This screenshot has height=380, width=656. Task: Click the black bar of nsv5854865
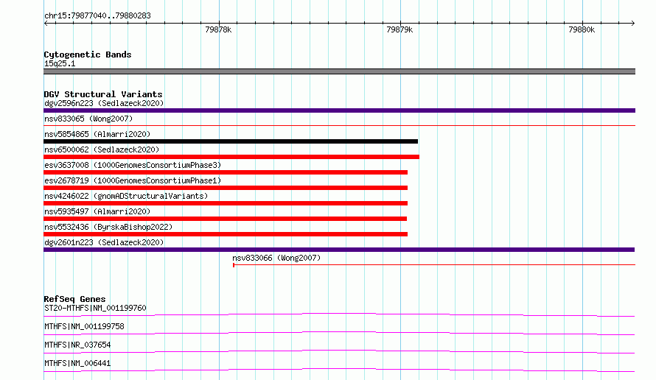tap(231, 141)
